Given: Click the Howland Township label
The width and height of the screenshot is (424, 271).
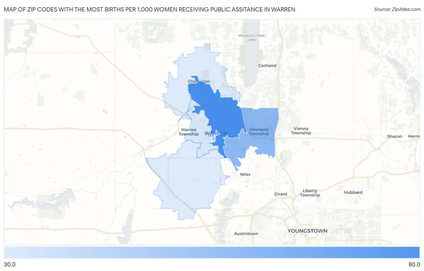Looking at the screenshot, I should pos(259,132).
